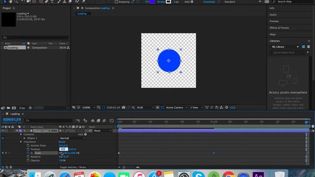Enable the Snapping checkbox
Image resolution: width=315 pixels, height=177 pixels.
[x=116, y=2]
